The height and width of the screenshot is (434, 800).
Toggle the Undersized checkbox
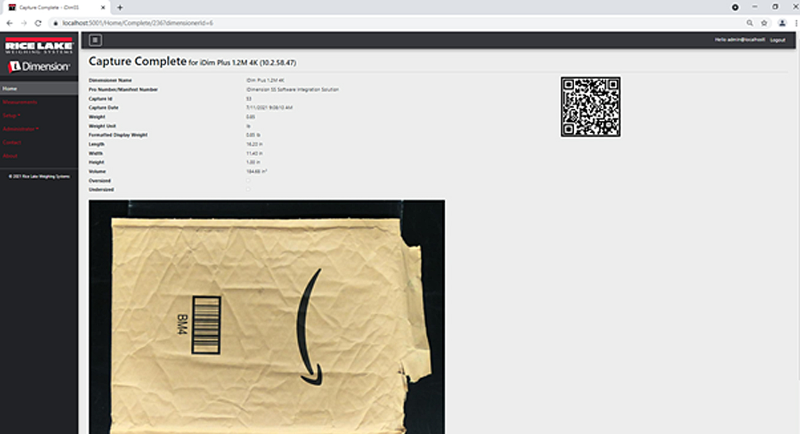[x=248, y=190]
